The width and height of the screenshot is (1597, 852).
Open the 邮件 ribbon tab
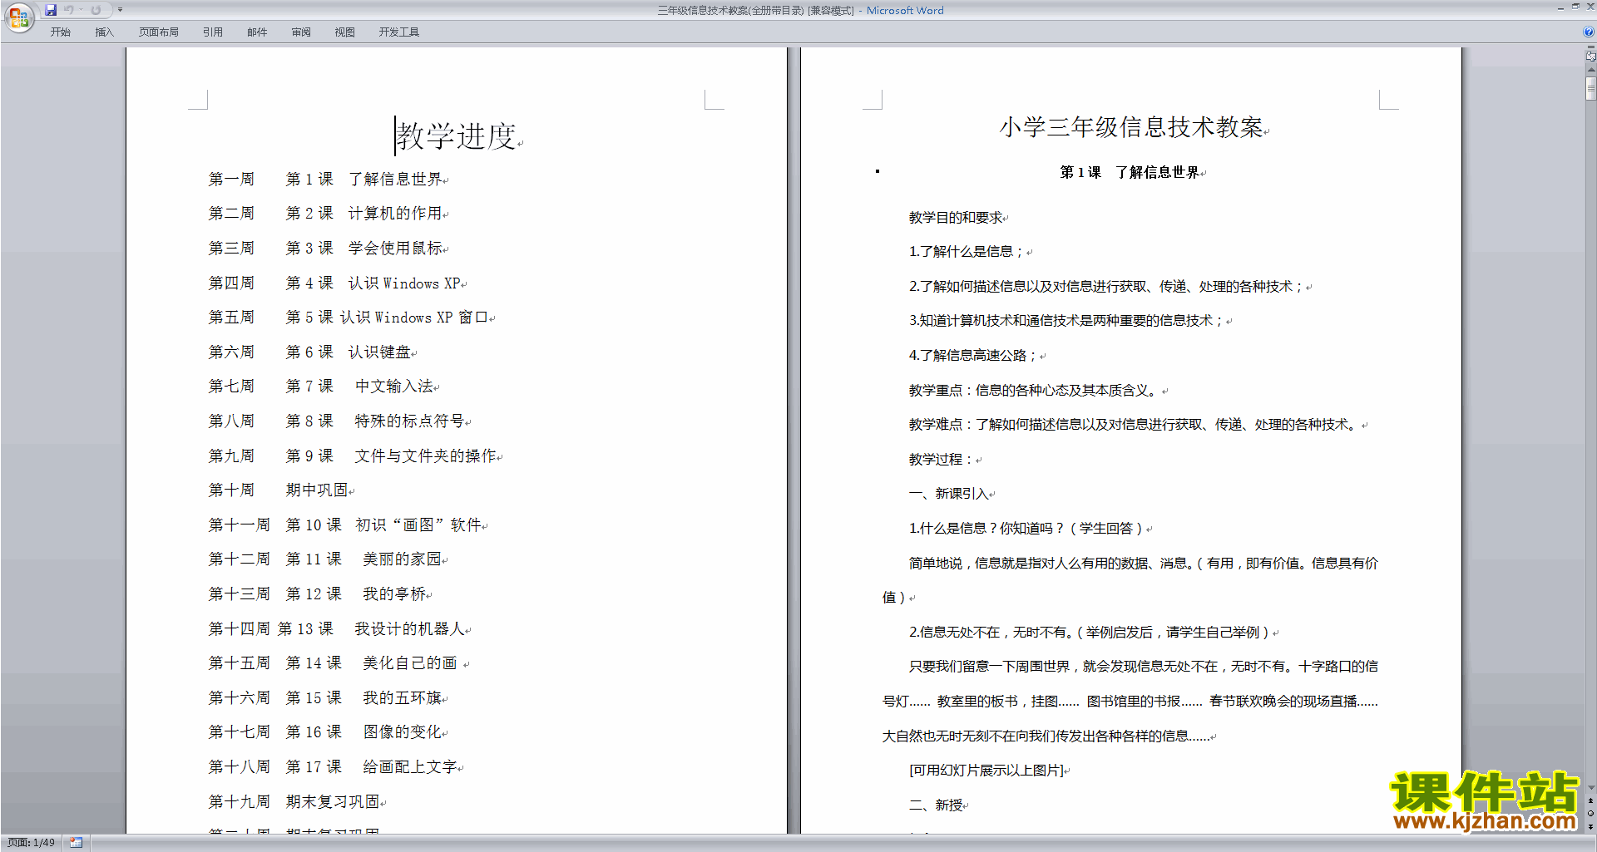tap(257, 32)
